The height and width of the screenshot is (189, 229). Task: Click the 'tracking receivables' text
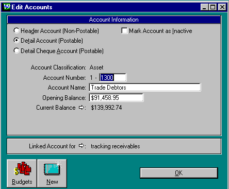point(116,146)
